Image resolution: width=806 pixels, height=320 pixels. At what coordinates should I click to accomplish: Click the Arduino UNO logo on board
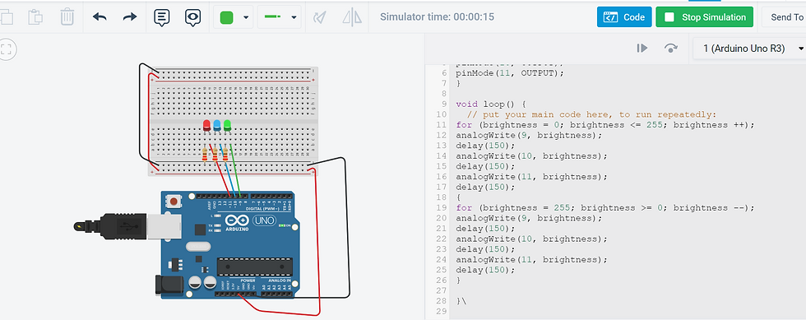click(x=250, y=222)
